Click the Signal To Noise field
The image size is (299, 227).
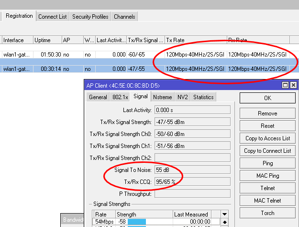(x=192, y=170)
